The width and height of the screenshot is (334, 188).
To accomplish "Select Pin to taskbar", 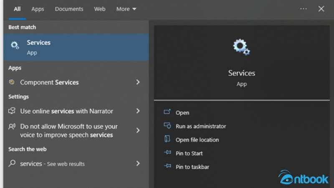I will coord(192,167).
